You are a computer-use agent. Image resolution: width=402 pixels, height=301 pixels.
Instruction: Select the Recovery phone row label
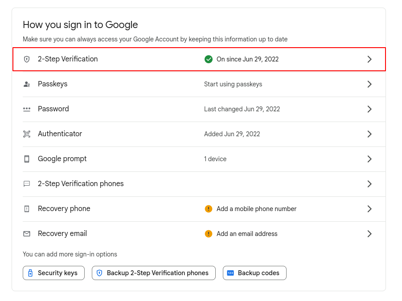[x=64, y=208]
